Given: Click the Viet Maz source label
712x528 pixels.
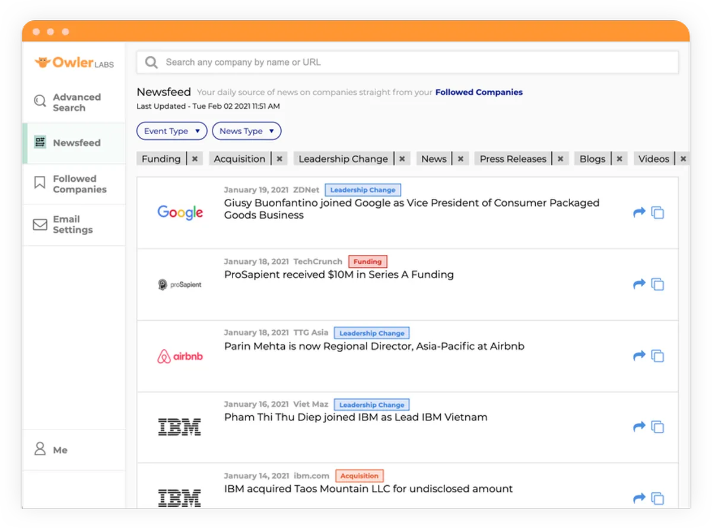Looking at the screenshot, I should (x=311, y=404).
